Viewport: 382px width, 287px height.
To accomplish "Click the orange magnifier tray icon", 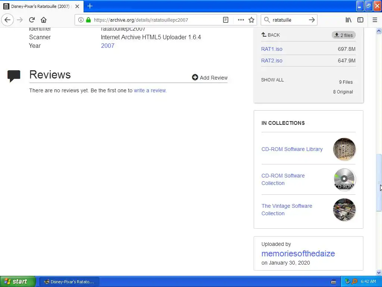I will [354, 281].
